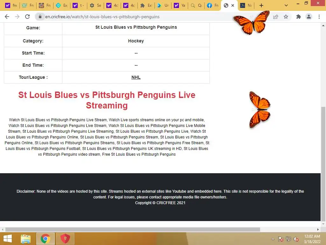Click the vertical scrollbar thumb
326x245 pixels.
[323, 164]
